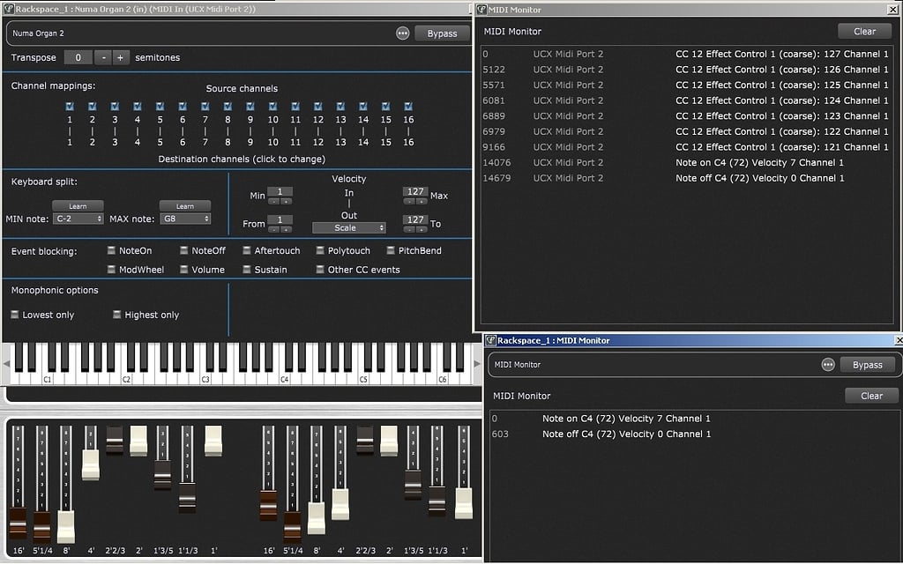Open the ellipsis menu on the MIDI Monitor plugin
This screenshot has width=903, height=564.
(828, 364)
